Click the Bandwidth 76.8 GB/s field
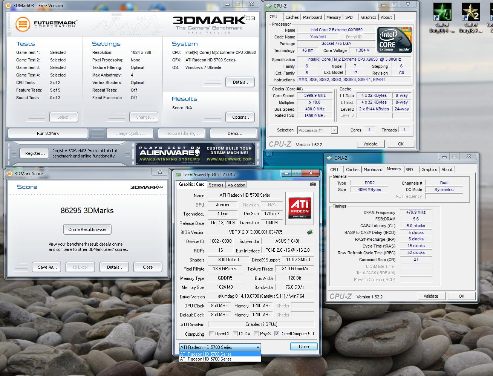 (294, 287)
